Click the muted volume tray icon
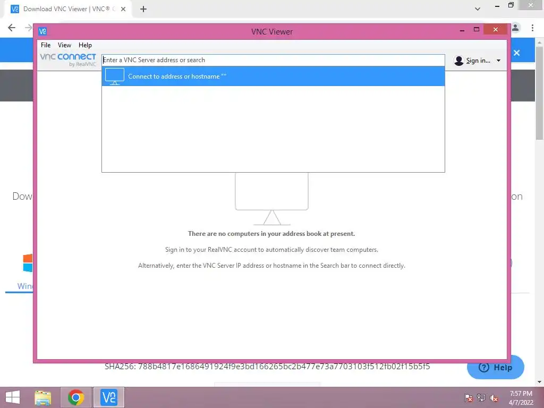544x408 pixels. (494, 398)
